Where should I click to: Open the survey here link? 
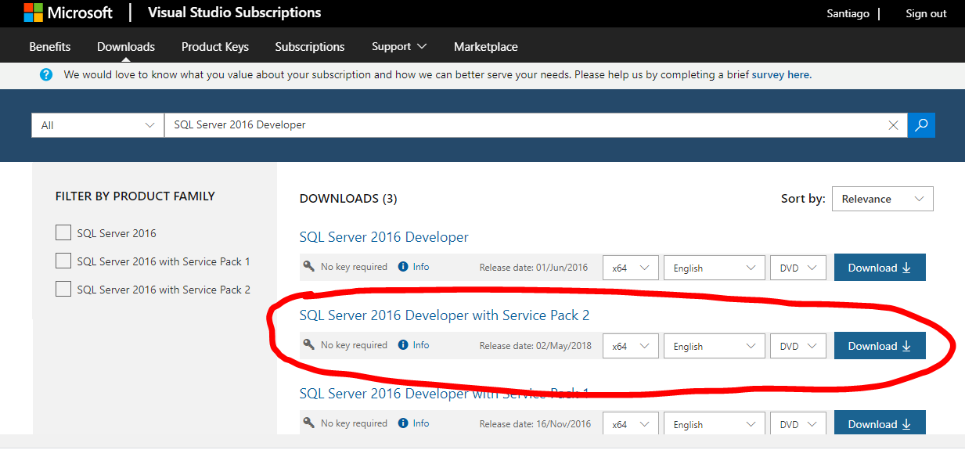coord(780,75)
